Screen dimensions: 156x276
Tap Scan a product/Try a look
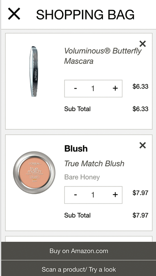pos(79,269)
